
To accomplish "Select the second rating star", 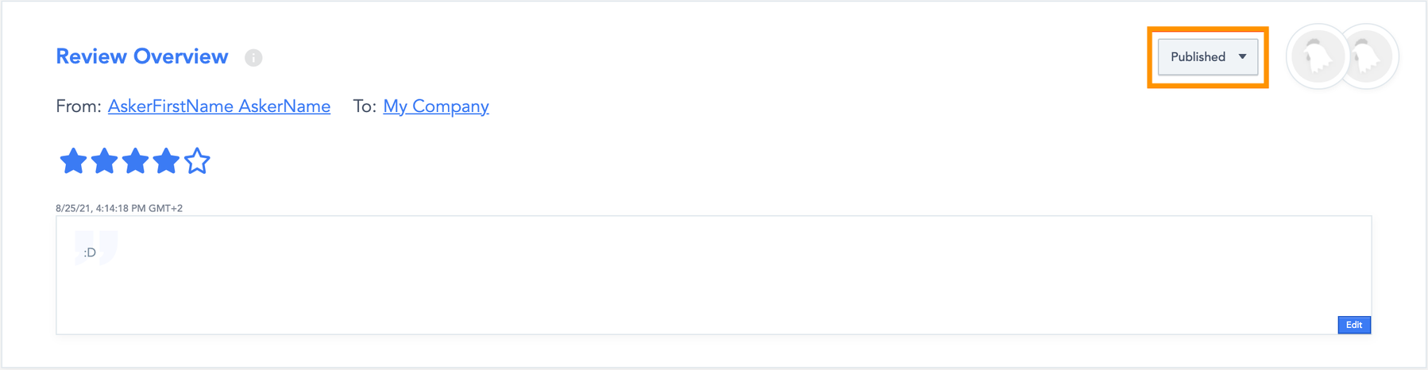I will pos(104,161).
